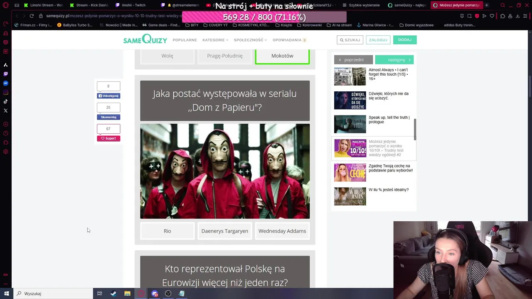Click the heart bookmark icon in address bar
Screen dimensions: 532x299
coord(492,16)
